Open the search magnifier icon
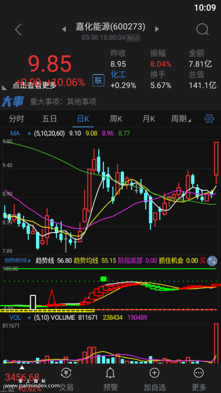Image resolution: width=221 pixels, height=393 pixels. coord(202,29)
